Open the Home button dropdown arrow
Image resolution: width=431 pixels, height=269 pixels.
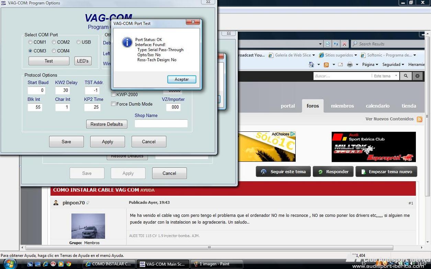tap(318, 65)
